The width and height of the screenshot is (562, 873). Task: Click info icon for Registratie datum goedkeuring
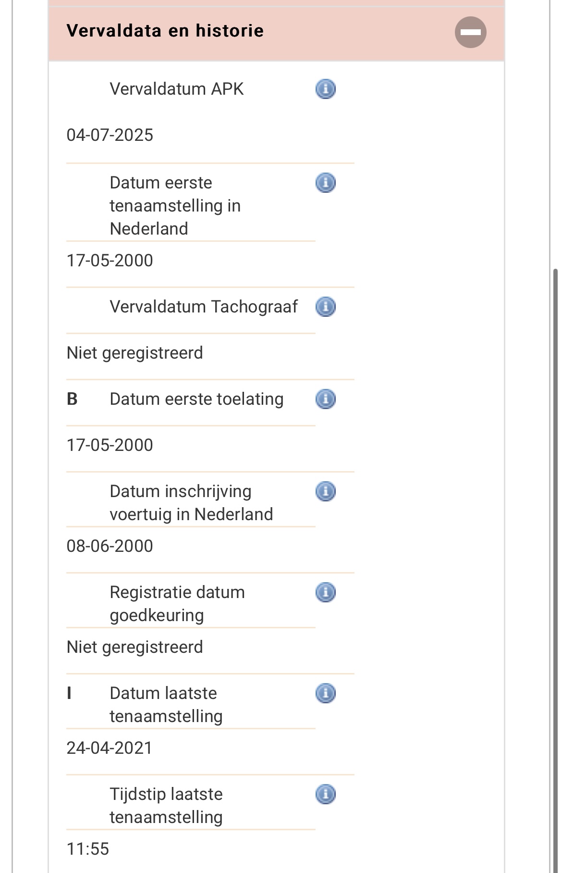click(325, 593)
